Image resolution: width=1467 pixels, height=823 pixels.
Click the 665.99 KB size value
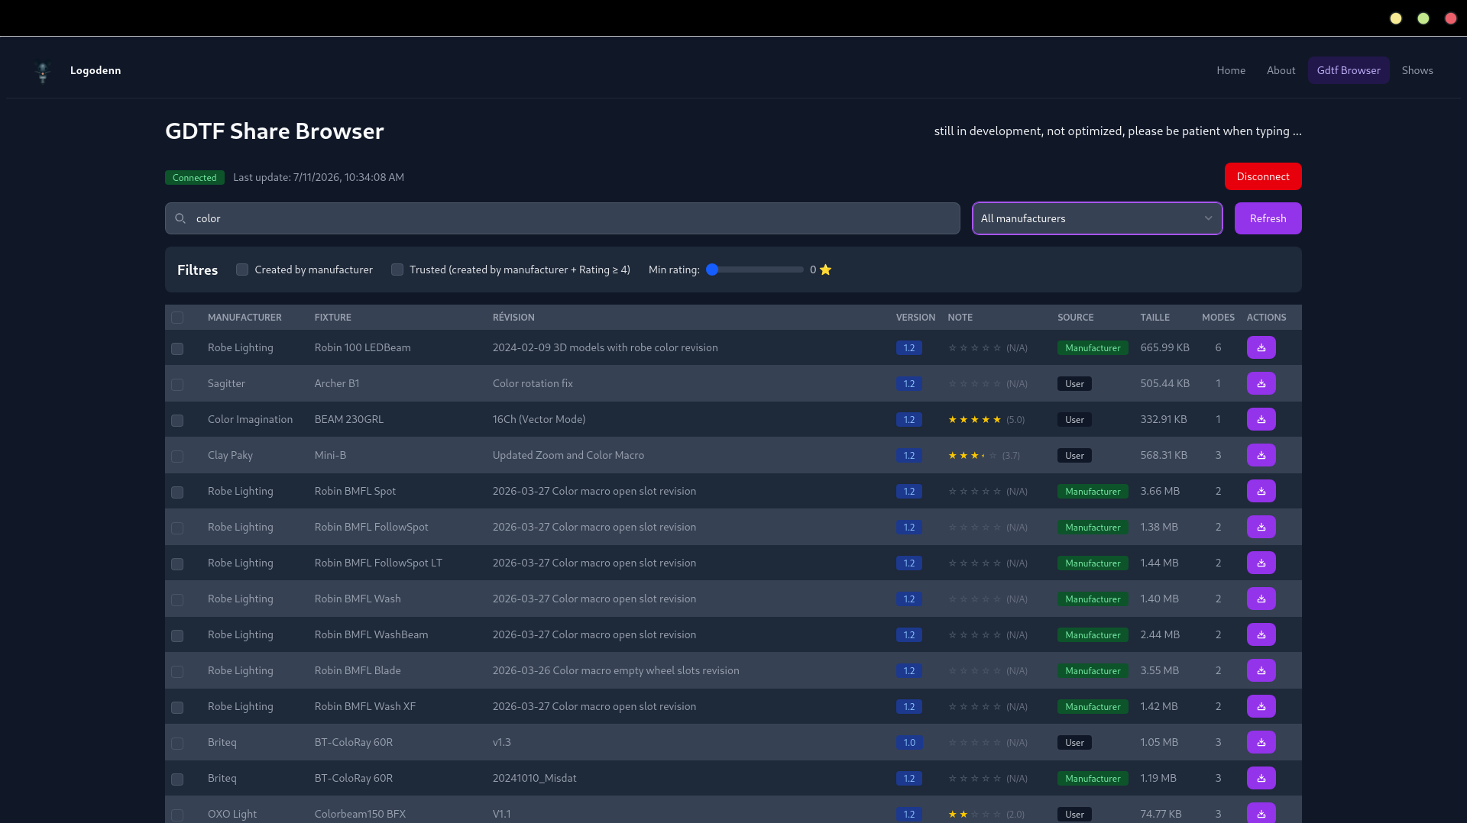click(1164, 347)
